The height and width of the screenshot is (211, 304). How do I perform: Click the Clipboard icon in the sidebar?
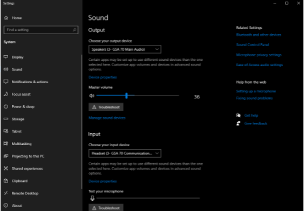click(x=6, y=181)
